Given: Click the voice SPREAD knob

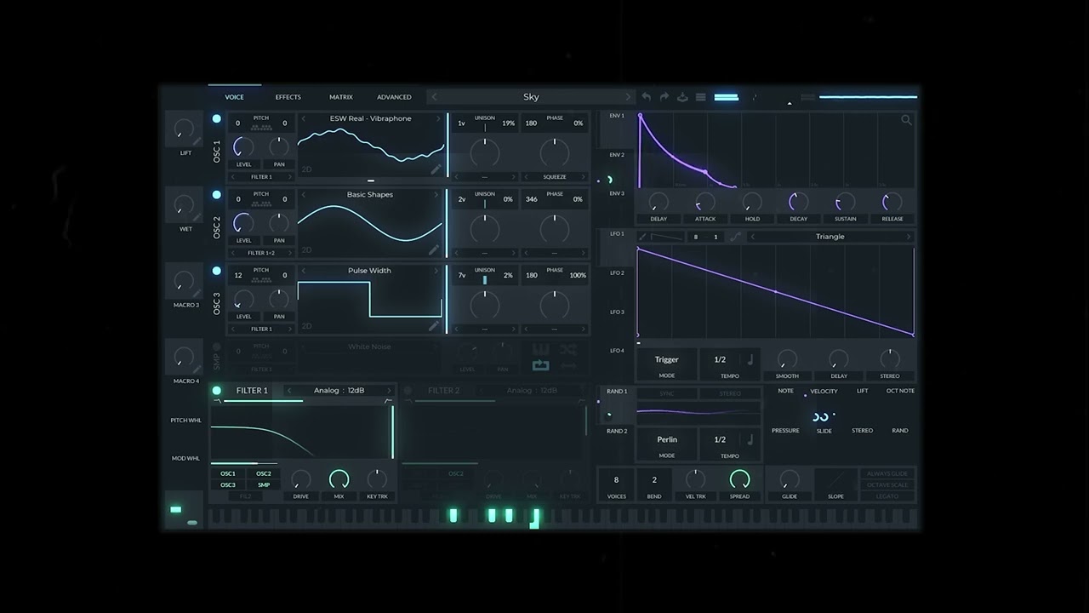Looking at the screenshot, I should [x=740, y=479].
